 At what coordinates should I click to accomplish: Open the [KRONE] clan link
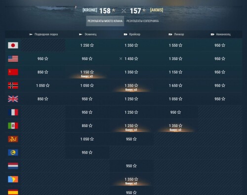90,10
